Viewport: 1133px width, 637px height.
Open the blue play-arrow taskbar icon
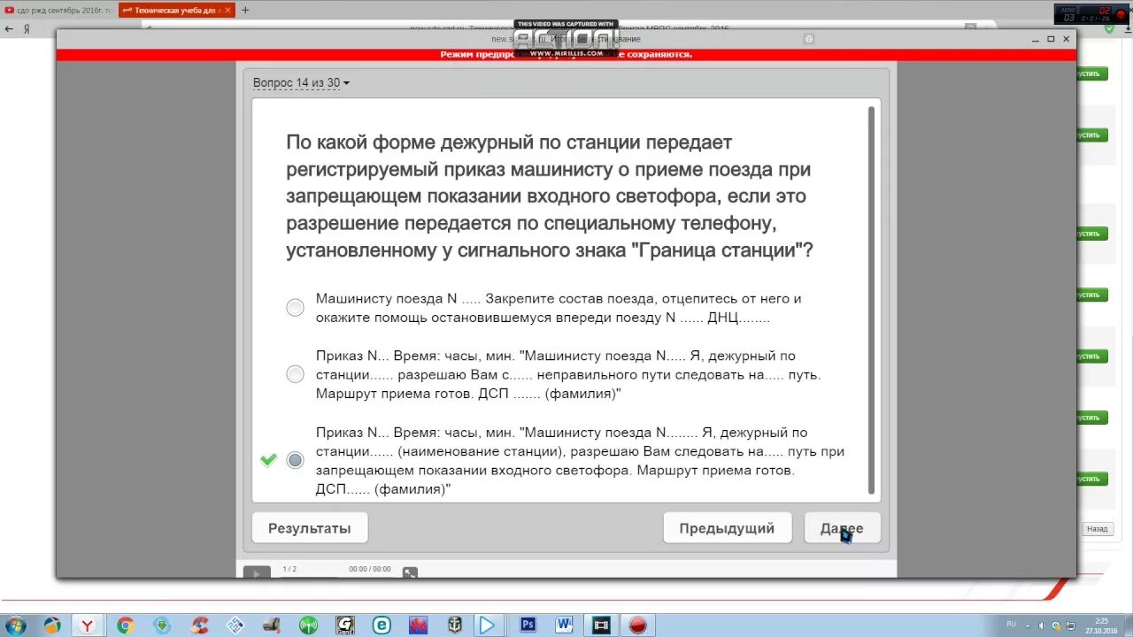(487, 625)
